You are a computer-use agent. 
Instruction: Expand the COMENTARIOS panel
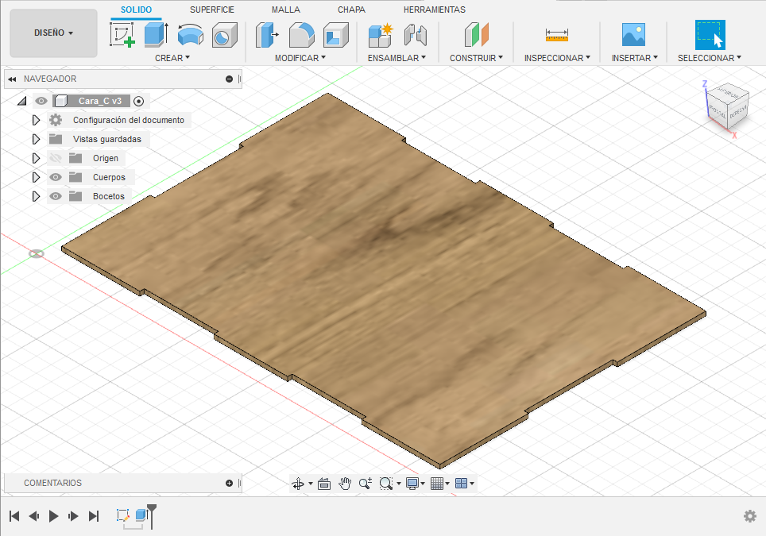pos(229,483)
